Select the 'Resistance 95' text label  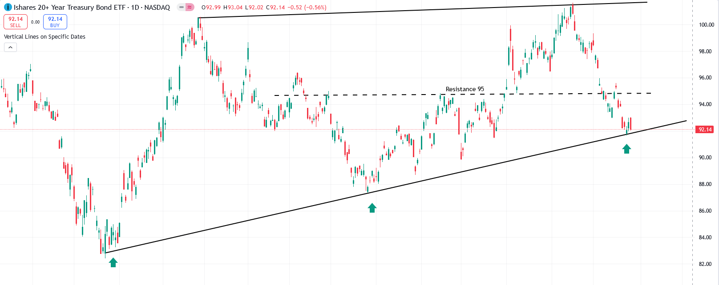465,89
